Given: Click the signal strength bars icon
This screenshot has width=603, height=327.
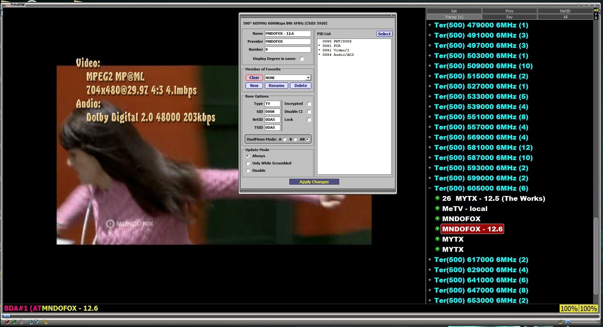Looking at the screenshot, I should pyautogui.click(x=560, y=322).
